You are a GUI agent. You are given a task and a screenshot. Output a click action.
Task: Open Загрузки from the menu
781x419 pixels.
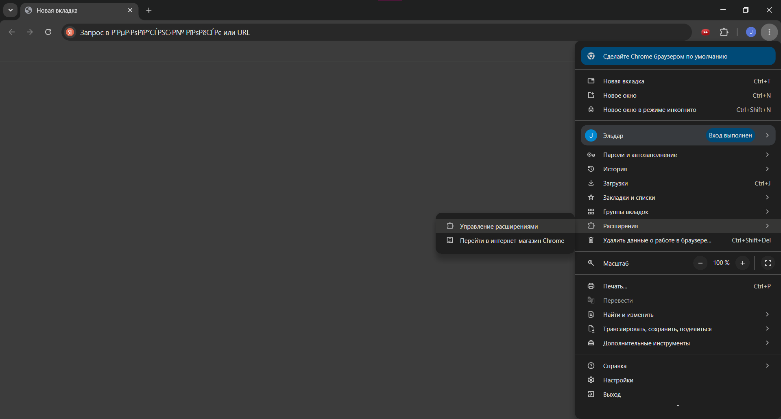(678, 183)
